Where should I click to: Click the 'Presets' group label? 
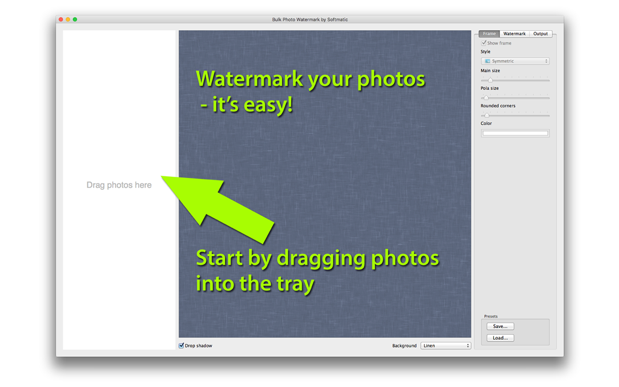coord(491,316)
